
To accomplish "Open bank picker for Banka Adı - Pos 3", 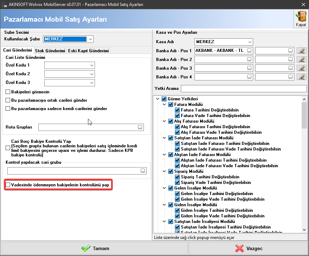I will pyautogui.click(x=249, y=68).
